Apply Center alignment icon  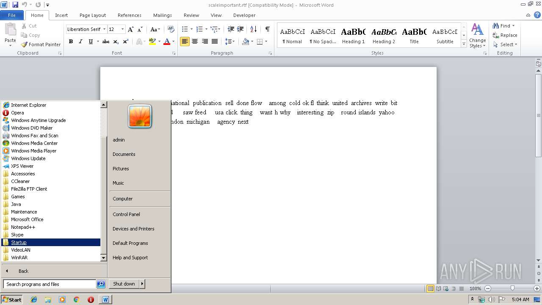tap(195, 42)
